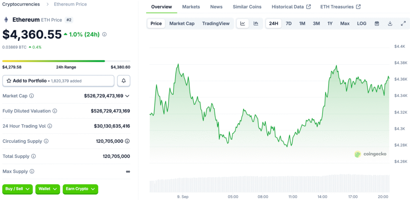
Task: Click Add to Portfolio button
Action: (58, 81)
